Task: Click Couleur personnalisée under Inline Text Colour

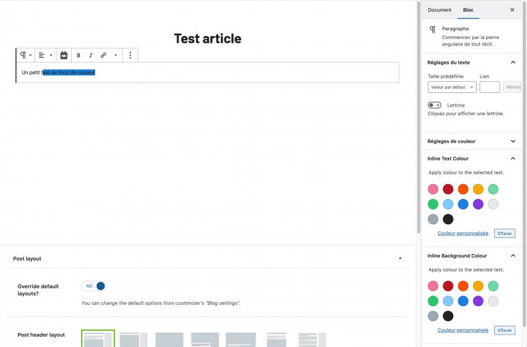Action: 463,234
